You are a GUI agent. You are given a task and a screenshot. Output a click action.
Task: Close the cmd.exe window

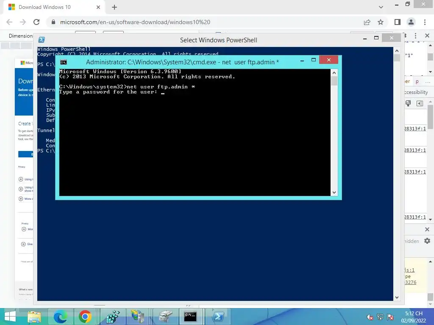328,60
